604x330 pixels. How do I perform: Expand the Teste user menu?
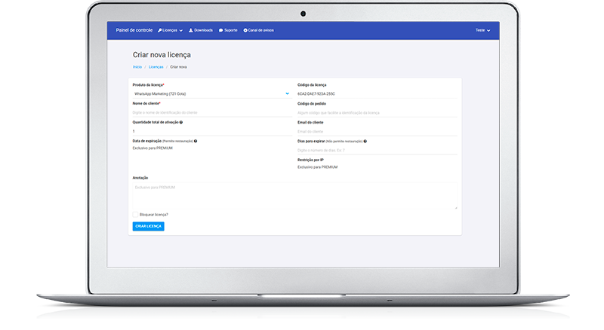click(x=482, y=30)
